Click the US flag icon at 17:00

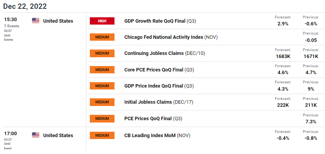pos(35,135)
